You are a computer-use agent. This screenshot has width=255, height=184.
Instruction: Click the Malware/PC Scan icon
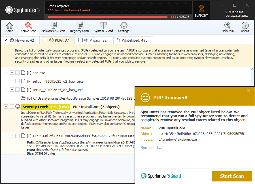[53, 27]
